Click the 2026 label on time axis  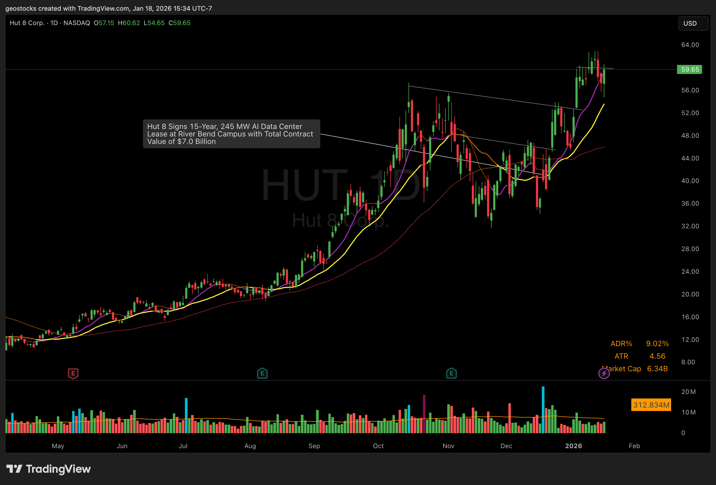pos(573,445)
